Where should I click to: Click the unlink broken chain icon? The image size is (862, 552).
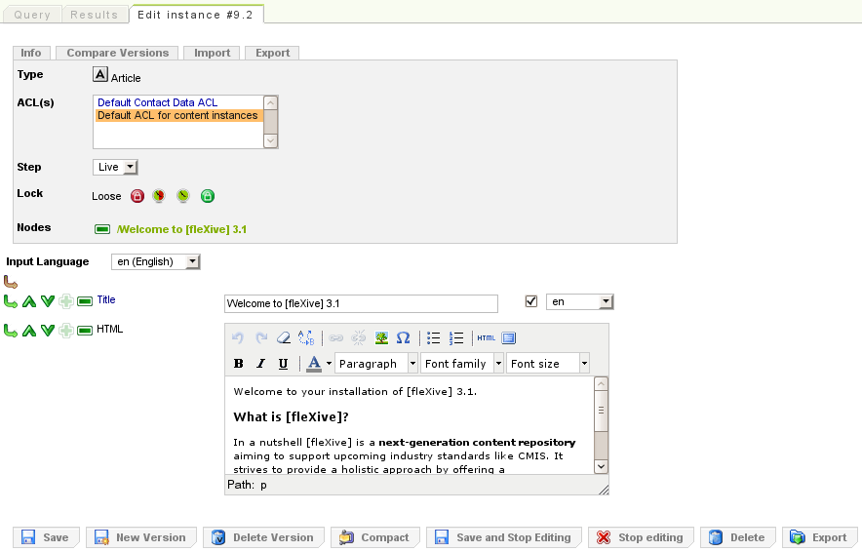359,337
